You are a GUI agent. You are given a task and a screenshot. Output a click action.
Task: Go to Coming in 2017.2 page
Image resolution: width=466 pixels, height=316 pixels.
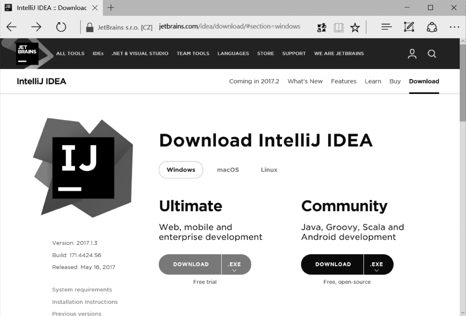[x=254, y=81]
